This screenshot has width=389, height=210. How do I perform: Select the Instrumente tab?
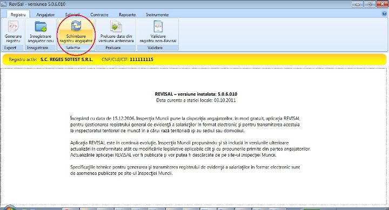[157, 15]
